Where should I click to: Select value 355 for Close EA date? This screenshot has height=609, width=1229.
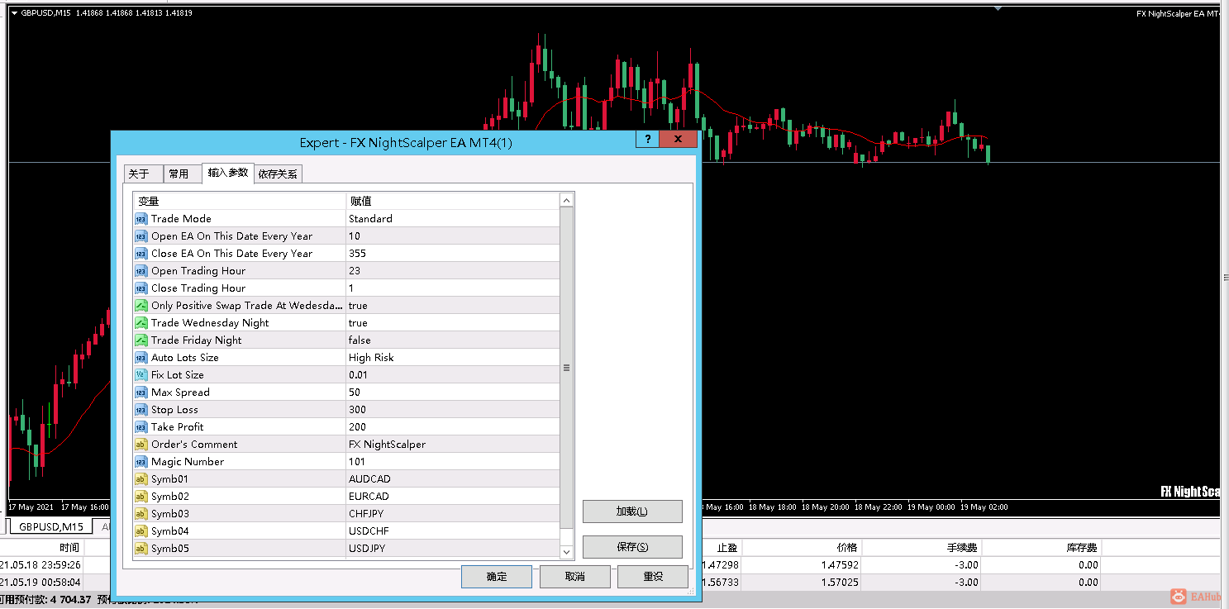[453, 254]
